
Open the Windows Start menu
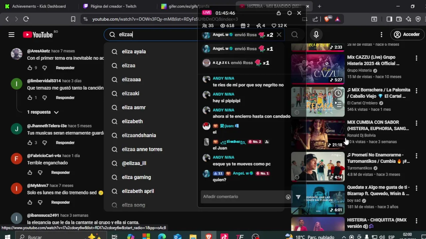[7, 237]
